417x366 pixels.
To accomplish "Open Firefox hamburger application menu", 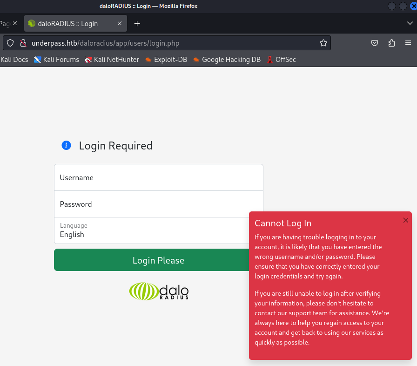I will pyautogui.click(x=408, y=43).
